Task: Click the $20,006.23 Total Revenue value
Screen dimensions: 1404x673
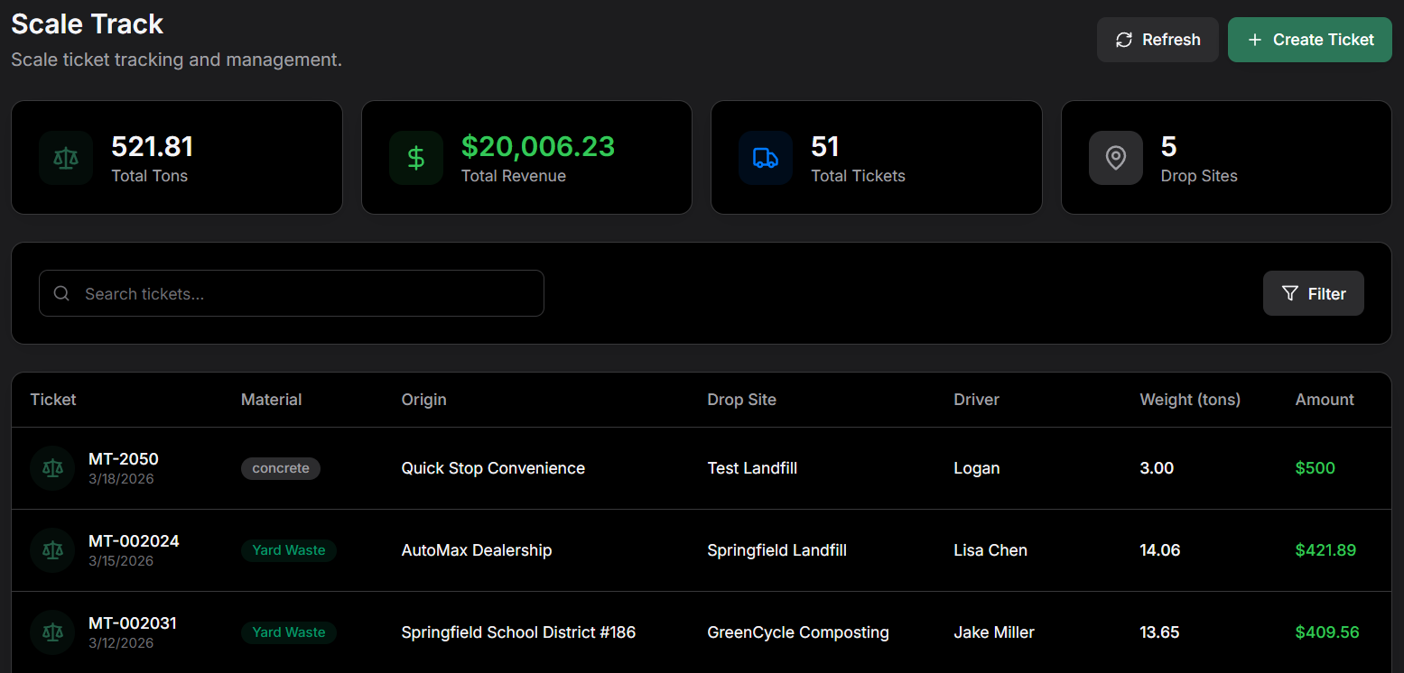Action: point(537,146)
